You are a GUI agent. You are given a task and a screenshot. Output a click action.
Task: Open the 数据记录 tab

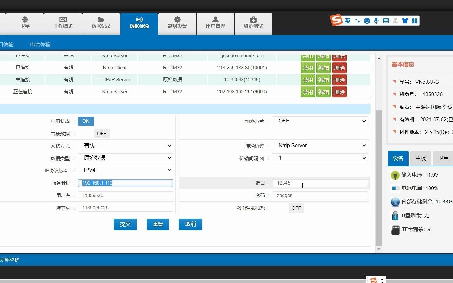[101, 23]
